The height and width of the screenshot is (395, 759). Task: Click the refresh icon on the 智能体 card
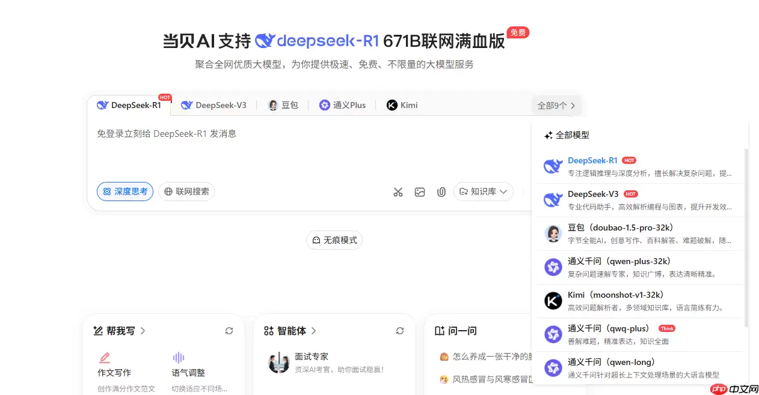coord(400,330)
